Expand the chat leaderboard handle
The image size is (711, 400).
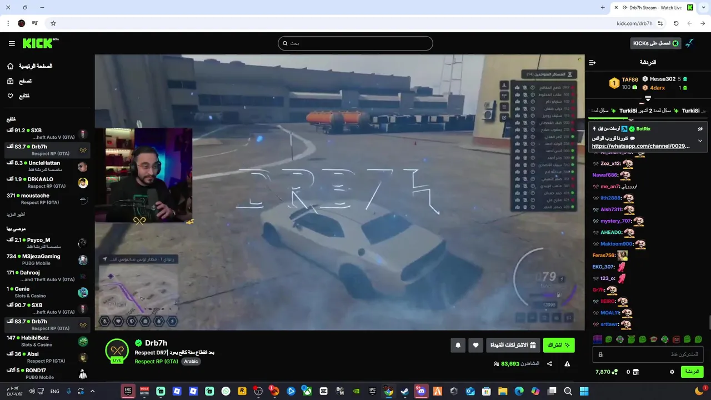(648, 98)
